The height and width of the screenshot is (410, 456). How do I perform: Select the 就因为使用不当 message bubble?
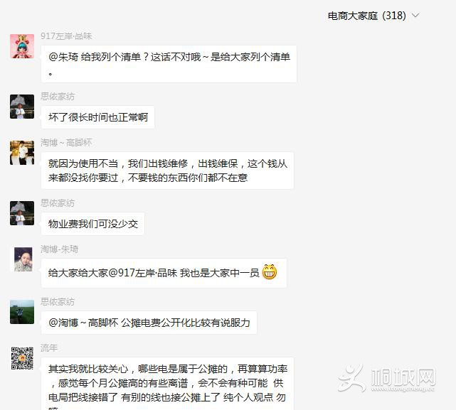[x=167, y=171]
